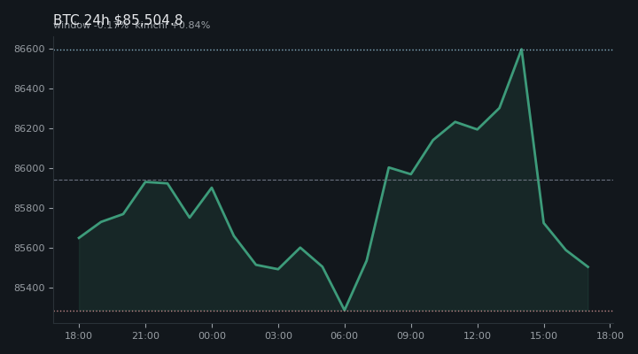The height and width of the screenshot is (354, 638).
Task: Click the 06:00 x-axis label
Action: (x=345, y=335)
